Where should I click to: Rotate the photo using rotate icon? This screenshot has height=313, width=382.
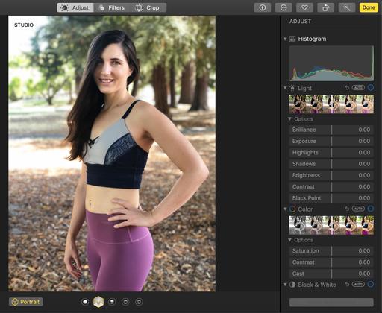point(326,7)
